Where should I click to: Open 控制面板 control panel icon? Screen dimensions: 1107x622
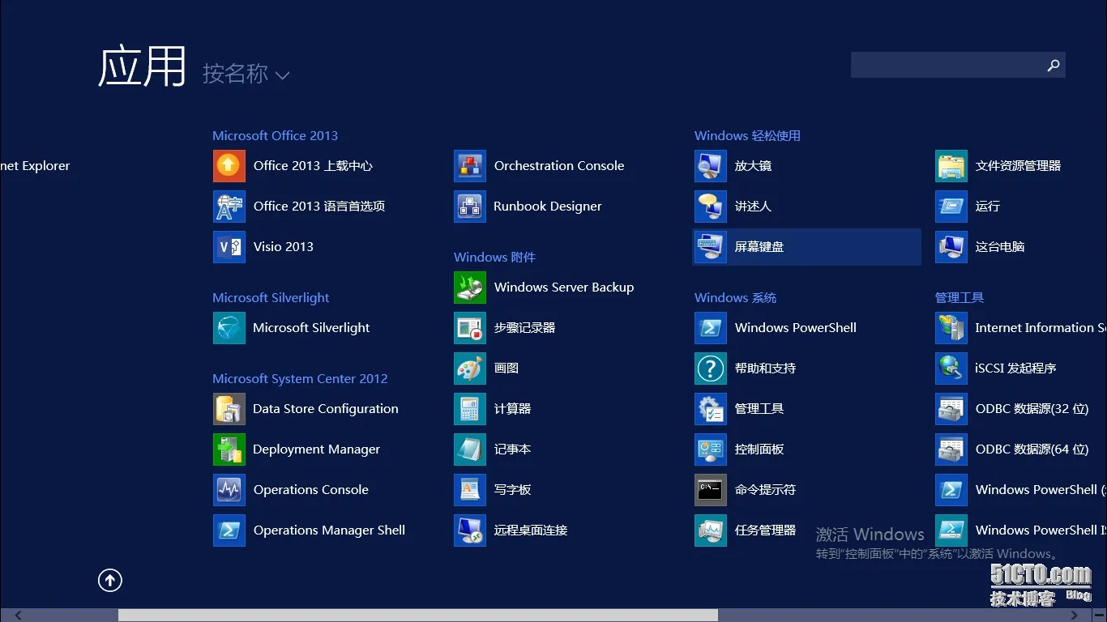(711, 449)
